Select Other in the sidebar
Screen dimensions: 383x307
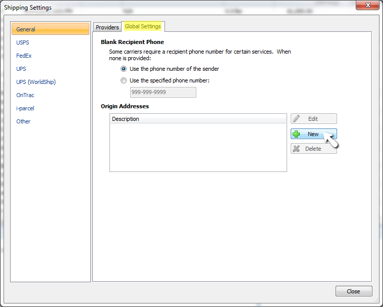(x=23, y=121)
